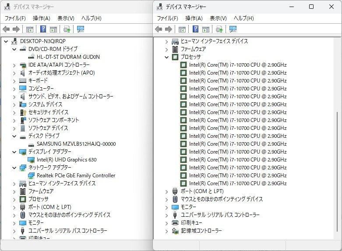The image size is (342, 251).
Task: Click DVD drive icon beside HL-DT-ST DVDRAM GUD0N
Action: point(32,57)
